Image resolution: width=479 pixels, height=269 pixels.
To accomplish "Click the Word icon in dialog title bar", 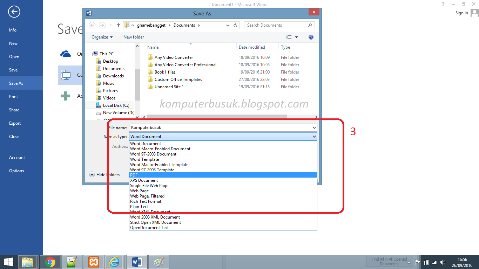I will click(89, 13).
